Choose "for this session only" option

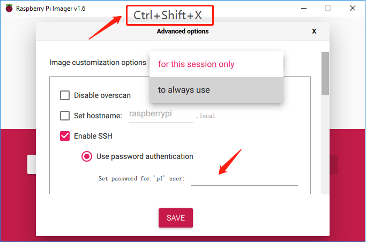tap(196, 64)
